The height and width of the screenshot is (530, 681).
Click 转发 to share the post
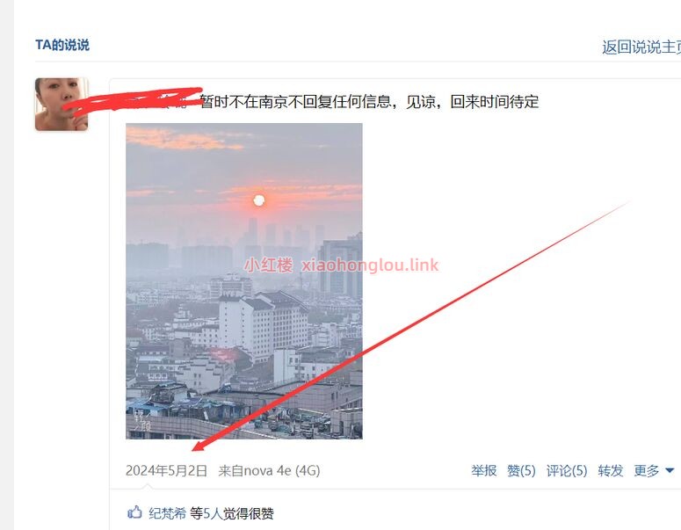point(610,470)
